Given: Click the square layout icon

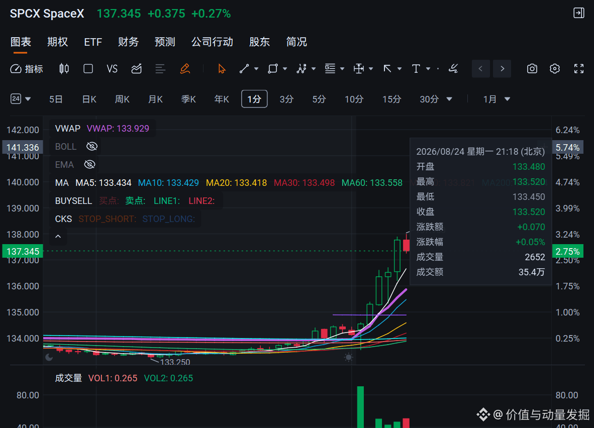Looking at the screenshot, I should click(88, 69).
